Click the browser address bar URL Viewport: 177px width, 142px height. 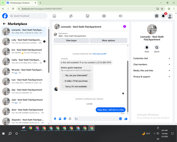[41, 9]
